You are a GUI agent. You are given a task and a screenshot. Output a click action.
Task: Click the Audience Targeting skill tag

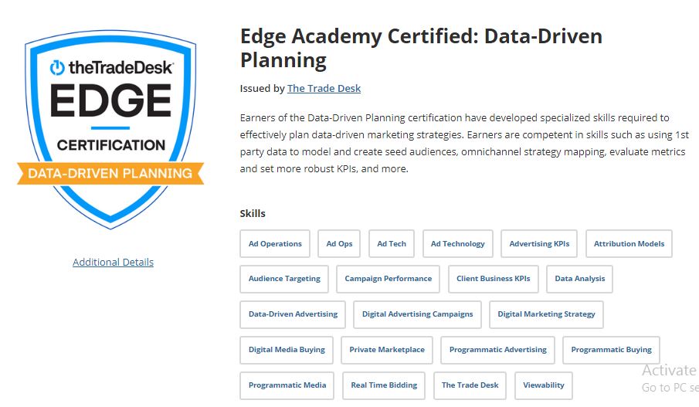point(284,279)
